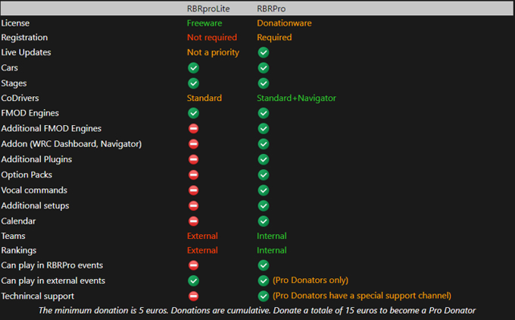Click the RBRPro green check in Cars row
Image resolution: width=515 pixels, height=320 pixels.
click(x=264, y=68)
